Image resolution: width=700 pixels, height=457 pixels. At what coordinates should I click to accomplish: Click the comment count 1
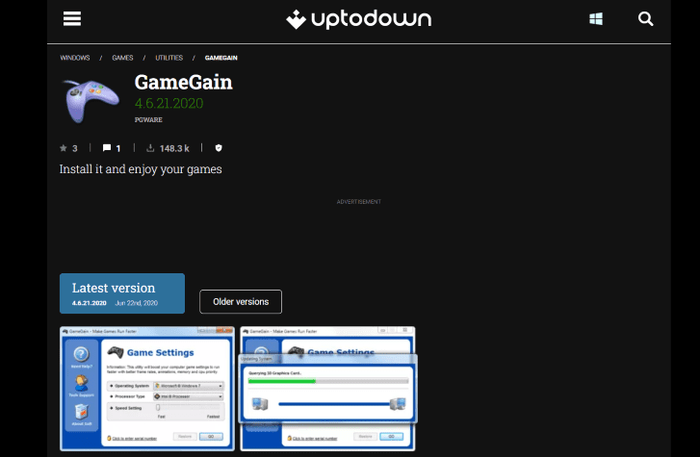tap(118, 148)
